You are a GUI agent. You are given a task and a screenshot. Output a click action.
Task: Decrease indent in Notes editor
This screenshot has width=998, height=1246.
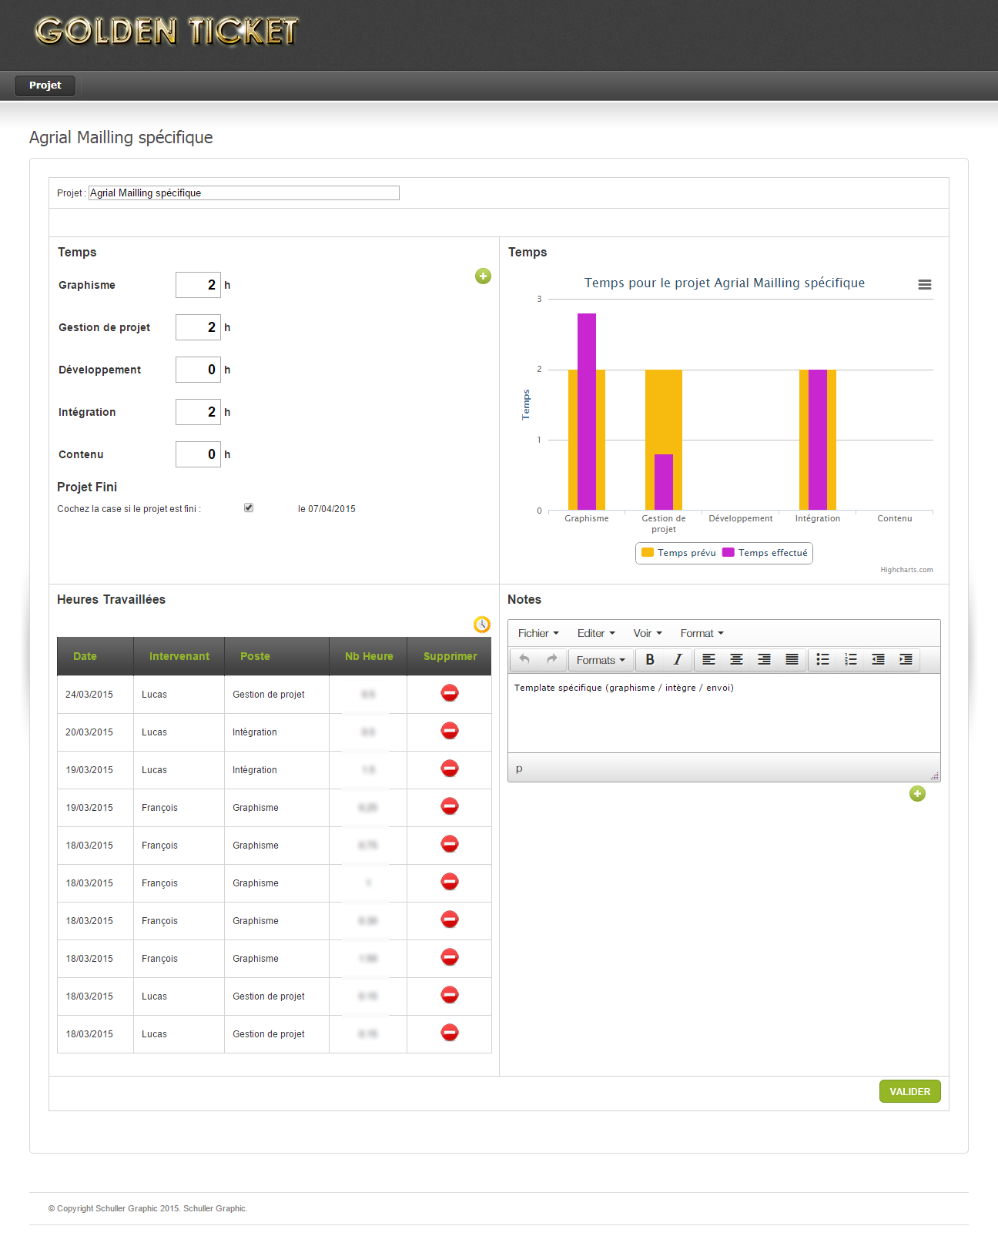click(x=879, y=659)
